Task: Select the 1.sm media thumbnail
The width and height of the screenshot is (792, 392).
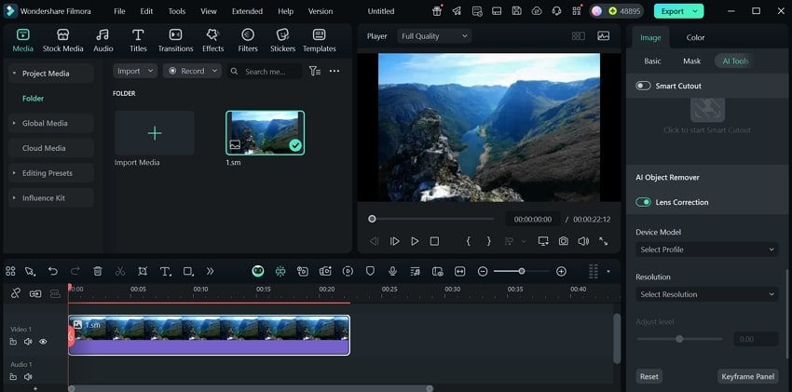Action: pyautogui.click(x=266, y=133)
